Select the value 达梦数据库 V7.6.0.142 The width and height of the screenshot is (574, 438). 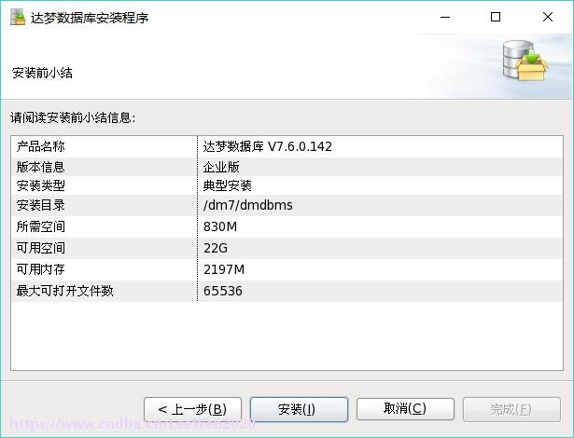pos(268,146)
